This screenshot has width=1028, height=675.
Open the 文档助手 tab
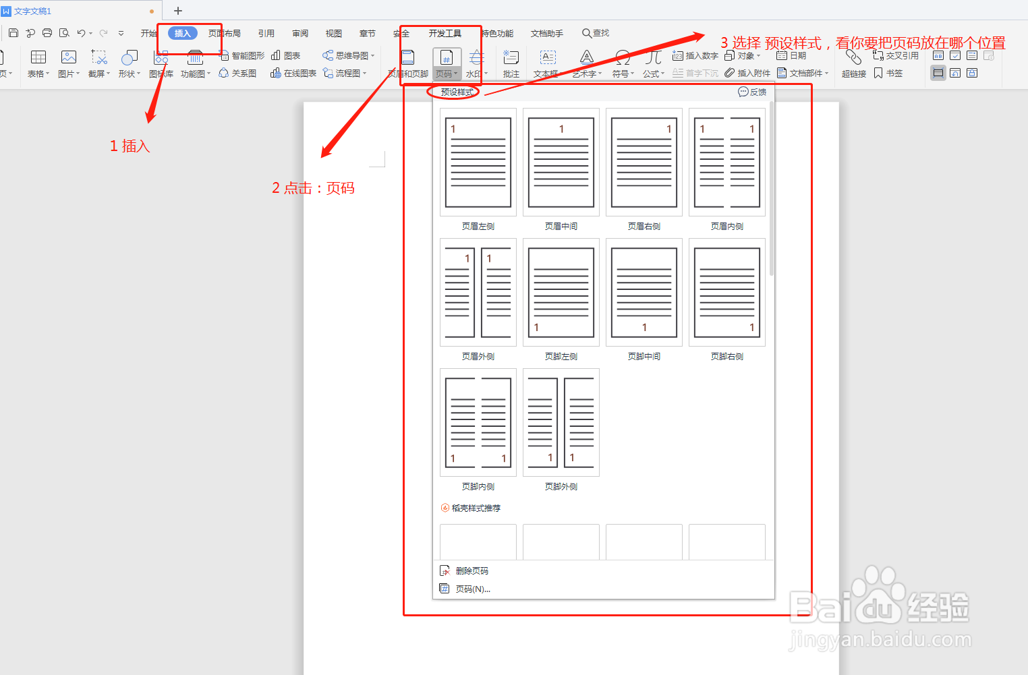click(x=546, y=33)
